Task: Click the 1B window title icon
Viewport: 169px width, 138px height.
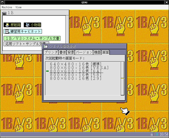Action: click(x=4, y=13)
